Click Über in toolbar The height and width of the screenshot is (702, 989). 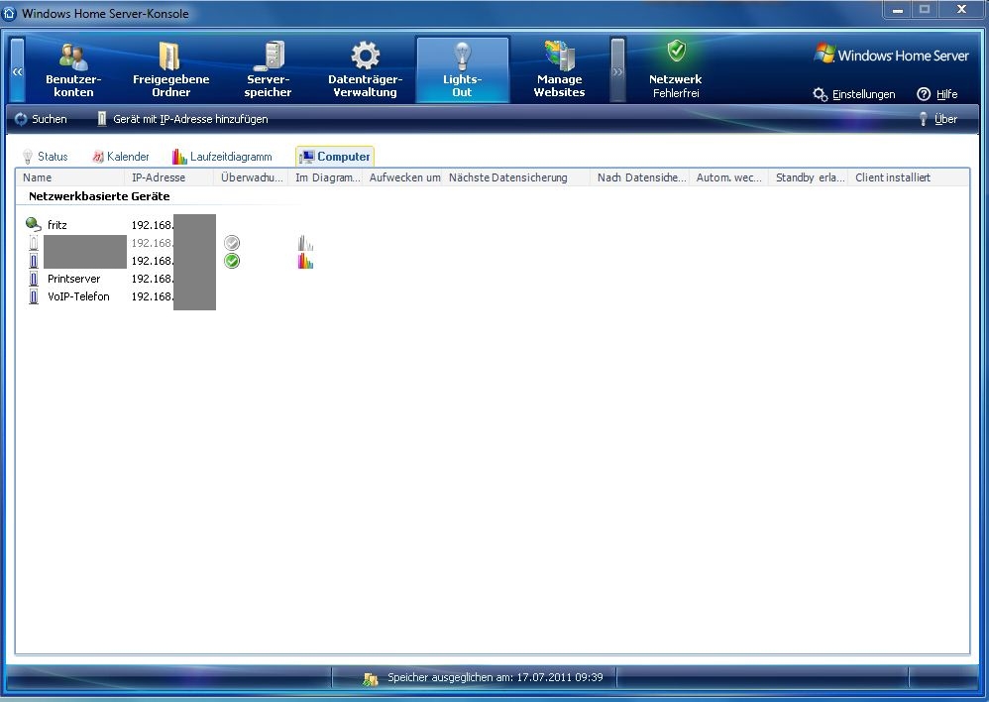[938, 119]
